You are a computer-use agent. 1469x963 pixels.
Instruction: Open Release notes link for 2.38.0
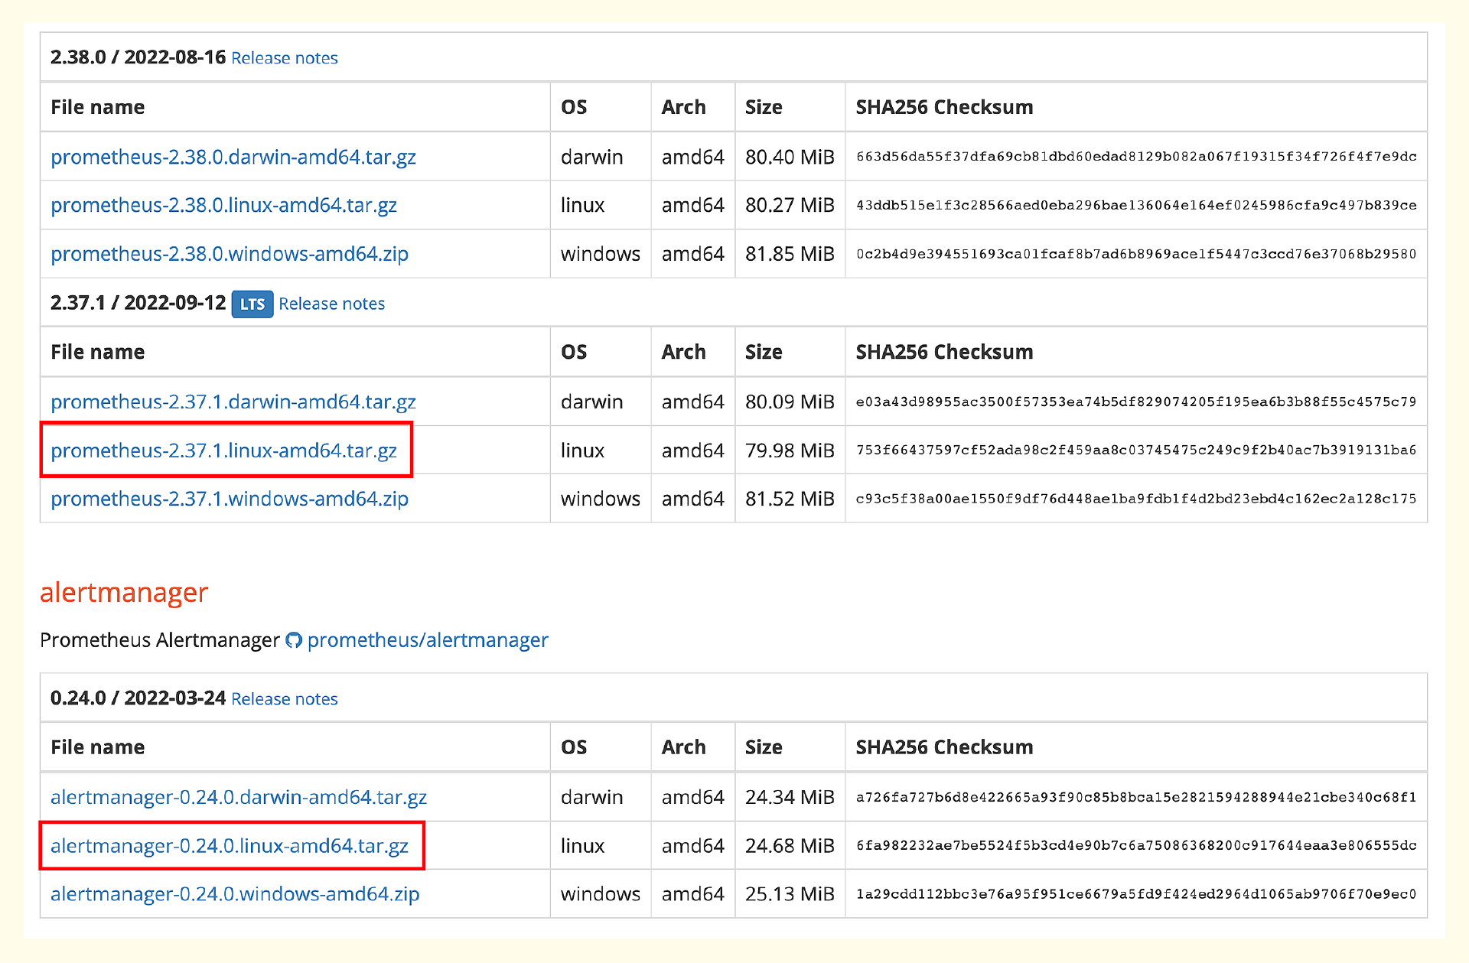pos(284,58)
